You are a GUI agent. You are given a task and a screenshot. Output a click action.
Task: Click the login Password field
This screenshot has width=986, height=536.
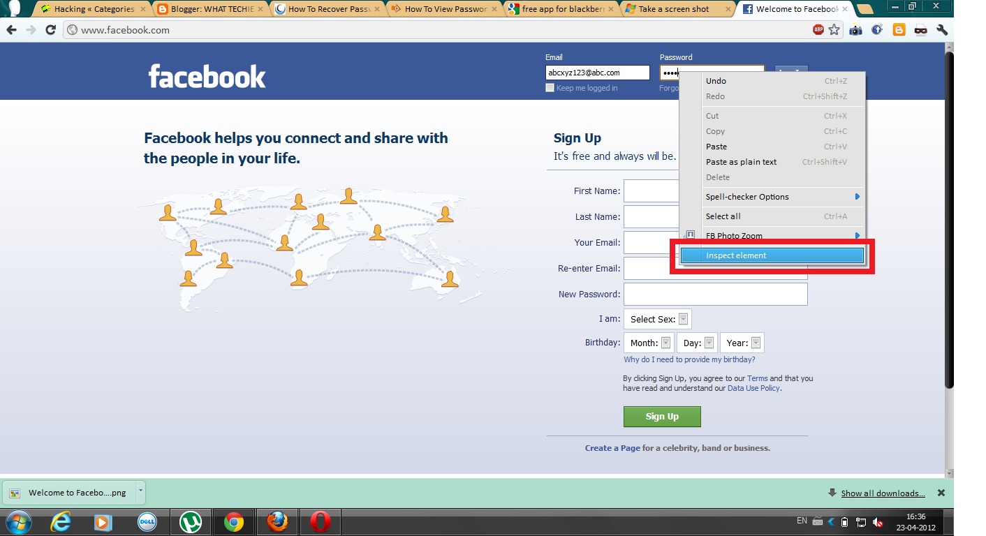click(712, 73)
